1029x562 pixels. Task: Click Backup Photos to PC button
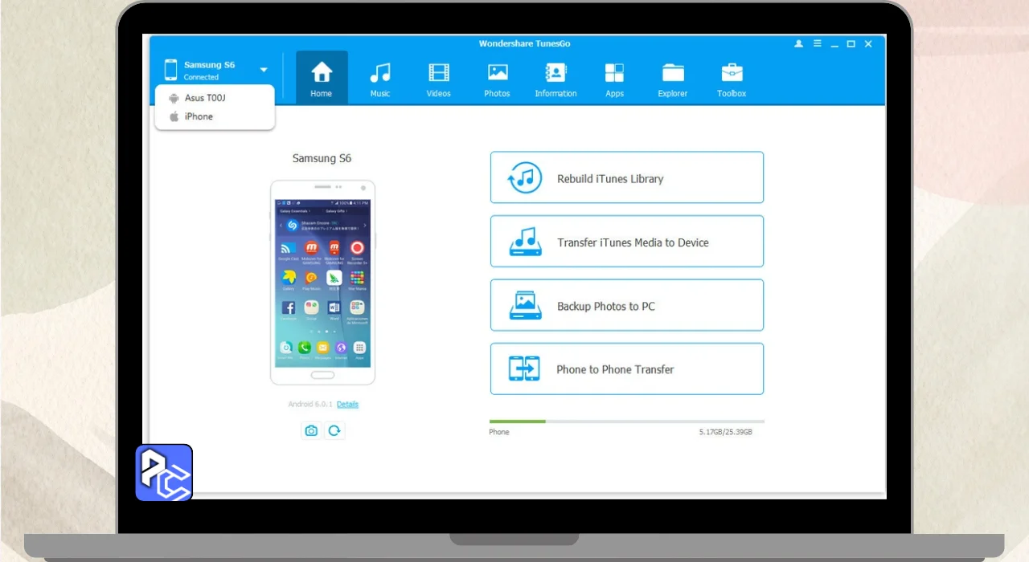(x=627, y=305)
